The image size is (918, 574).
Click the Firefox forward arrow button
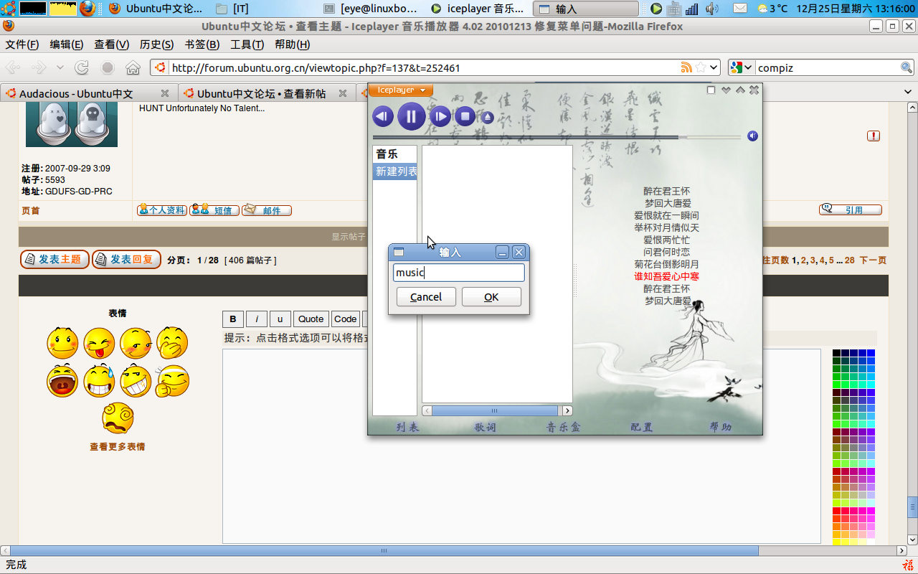(x=39, y=68)
